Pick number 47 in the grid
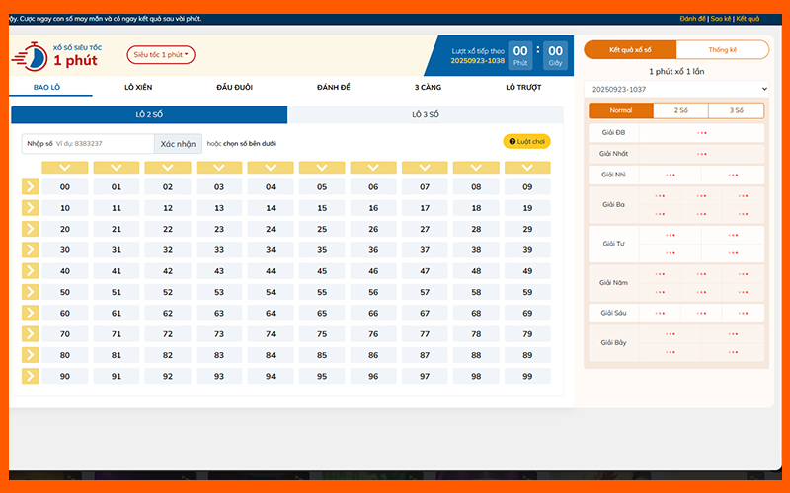 pos(425,271)
